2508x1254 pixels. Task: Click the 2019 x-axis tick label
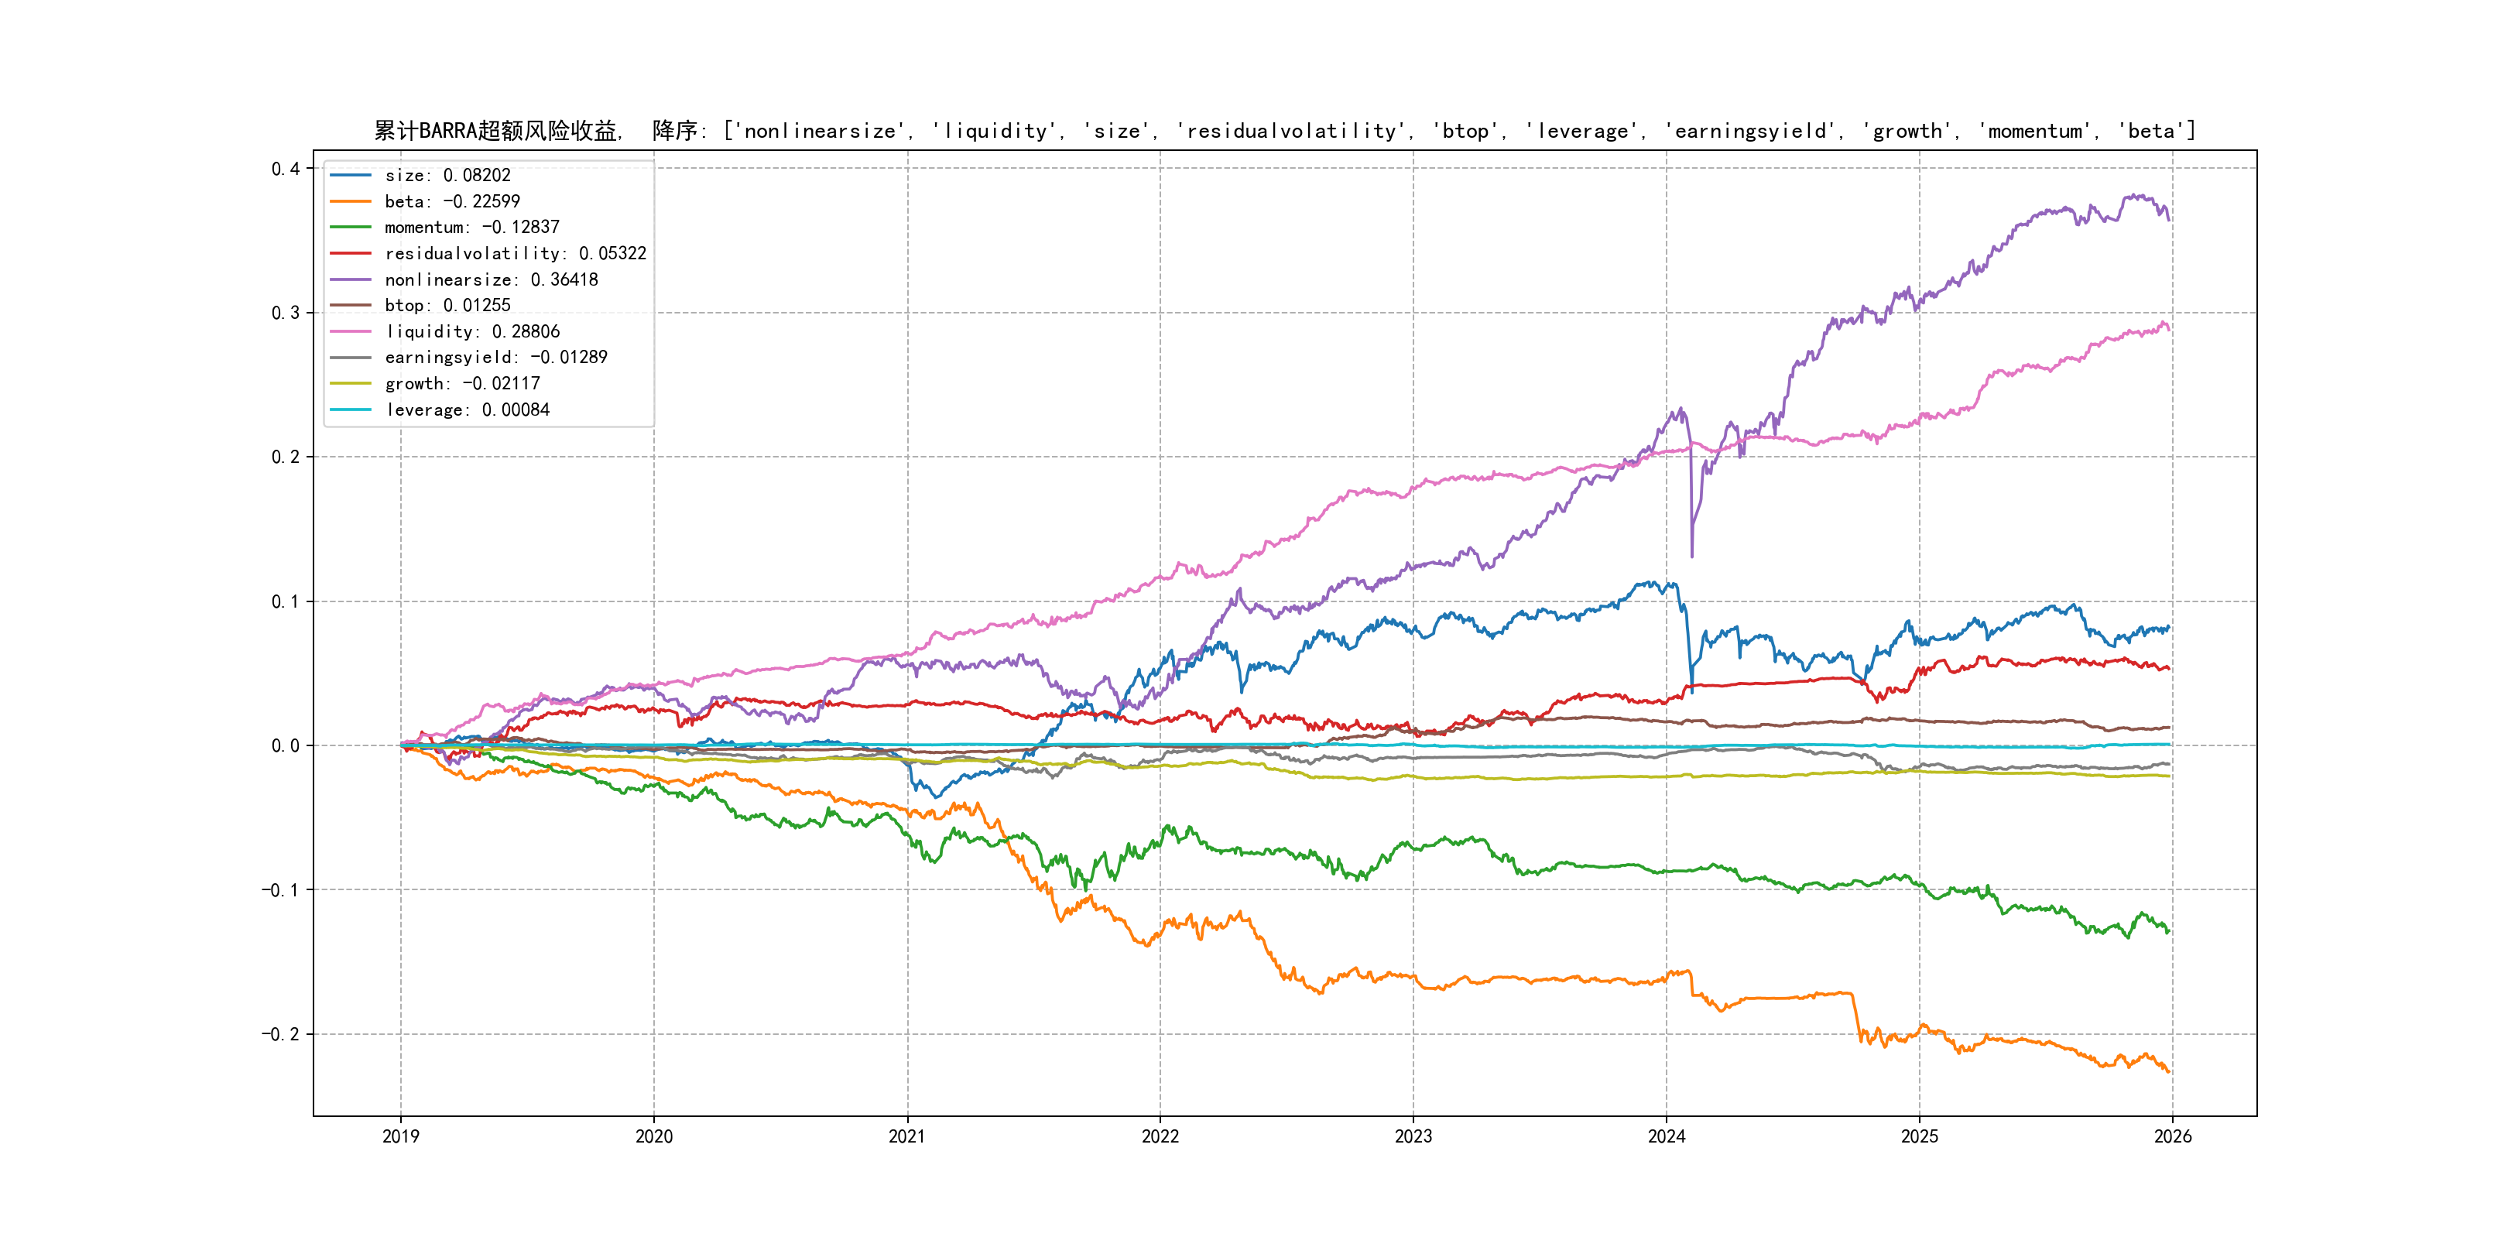400,1136
